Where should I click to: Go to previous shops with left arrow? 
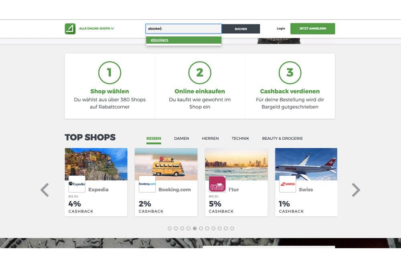[45, 190]
